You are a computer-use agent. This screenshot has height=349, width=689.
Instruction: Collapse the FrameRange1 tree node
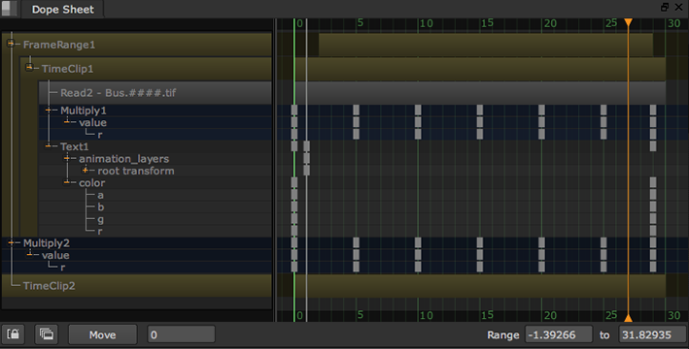point(11,44)
